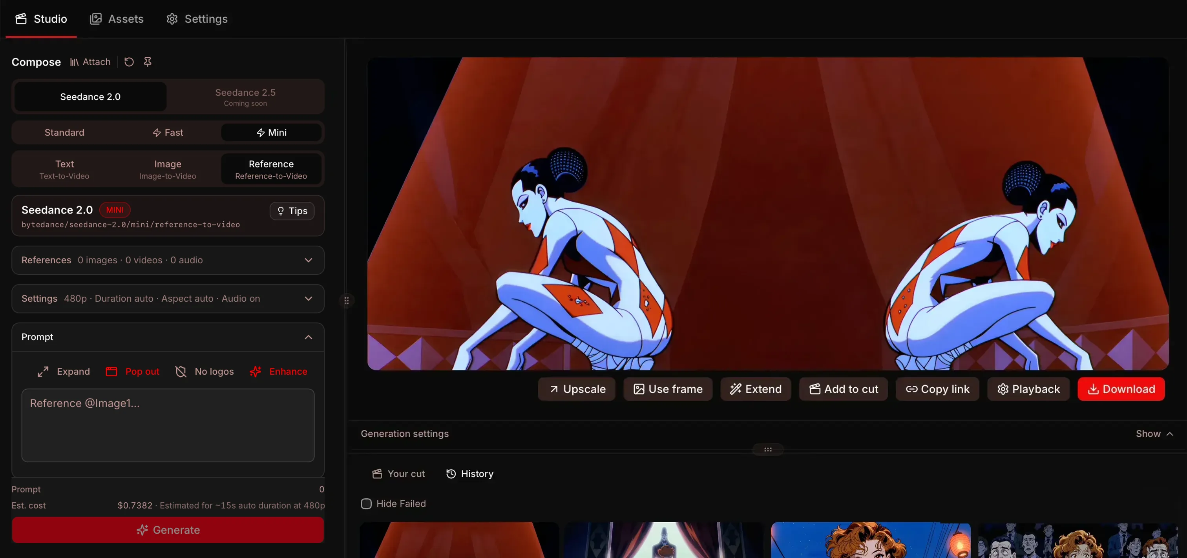This screenshot has width=1187, height=558.
Task: Expand the Settings summary chevron
Action: pos(308,299)
